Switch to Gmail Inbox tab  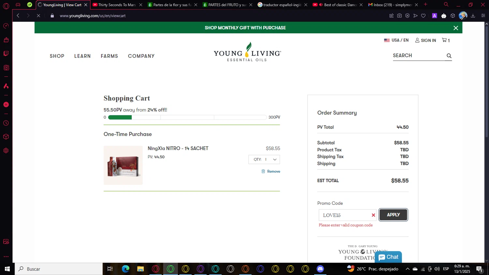(x=393, y=5)
